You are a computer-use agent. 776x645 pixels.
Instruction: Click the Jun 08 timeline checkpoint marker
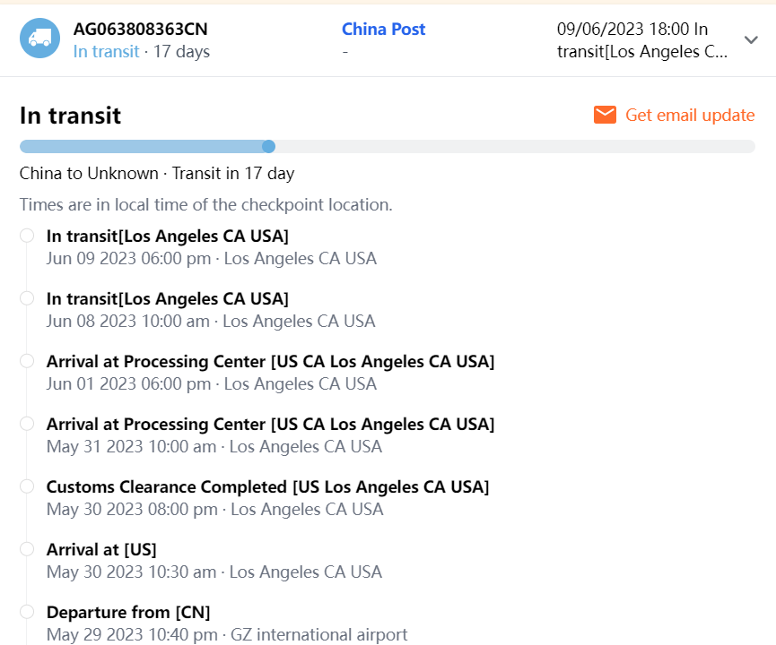point(27,298)
